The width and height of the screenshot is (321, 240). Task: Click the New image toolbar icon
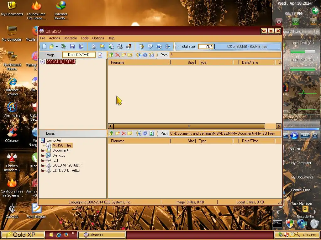[x=44, y=47]
